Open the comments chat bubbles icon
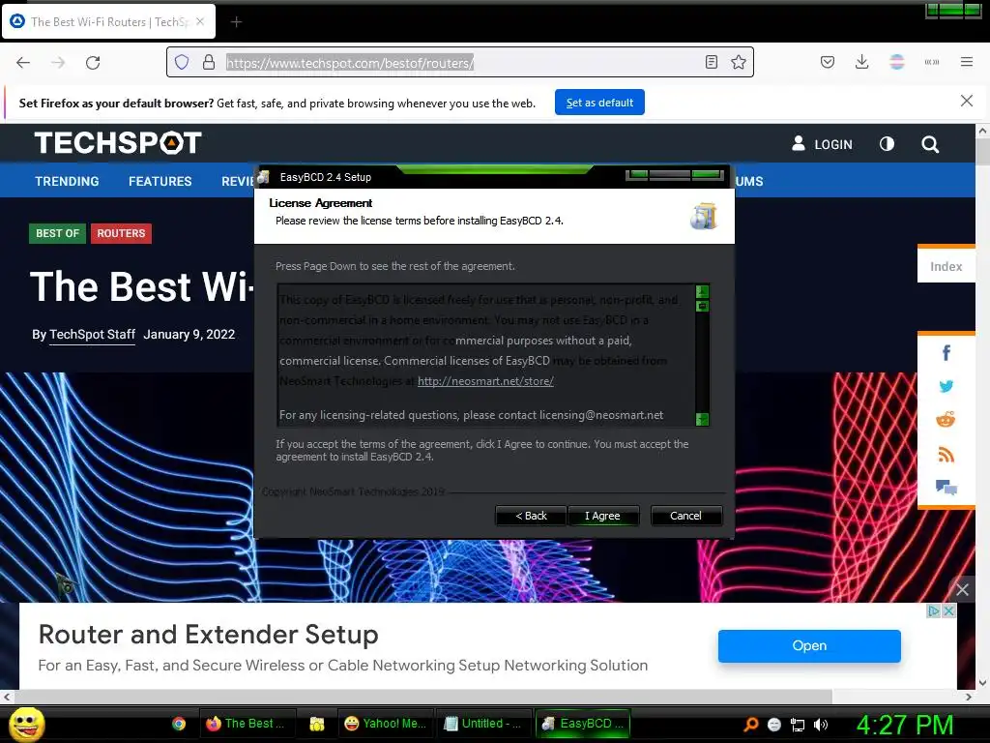990x743 pixels. click(946, 488)
